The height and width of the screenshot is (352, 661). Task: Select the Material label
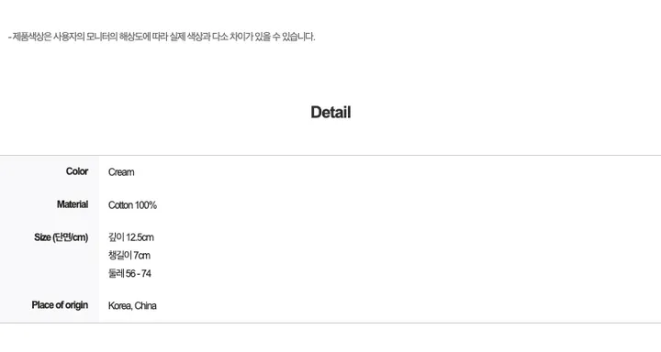pos(73,204)
